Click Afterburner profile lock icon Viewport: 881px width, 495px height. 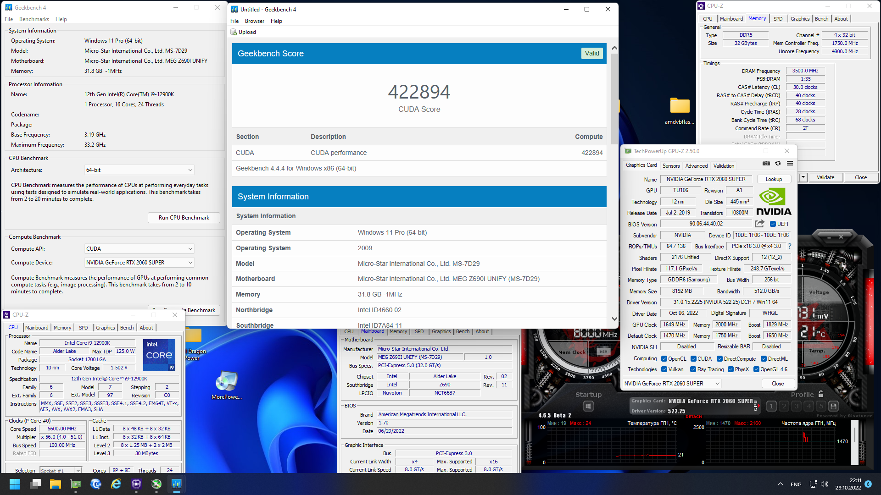821,394
